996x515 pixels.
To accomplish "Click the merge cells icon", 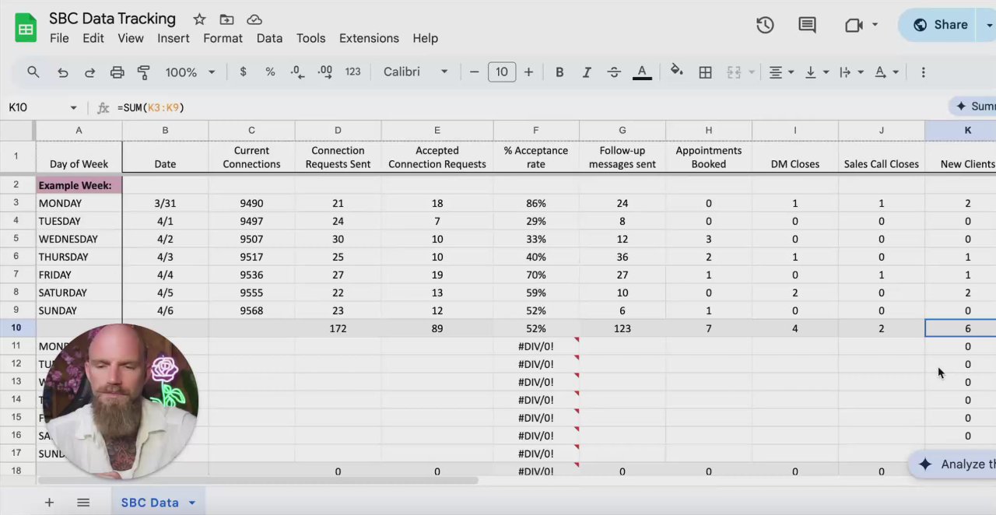I will 734,72.
